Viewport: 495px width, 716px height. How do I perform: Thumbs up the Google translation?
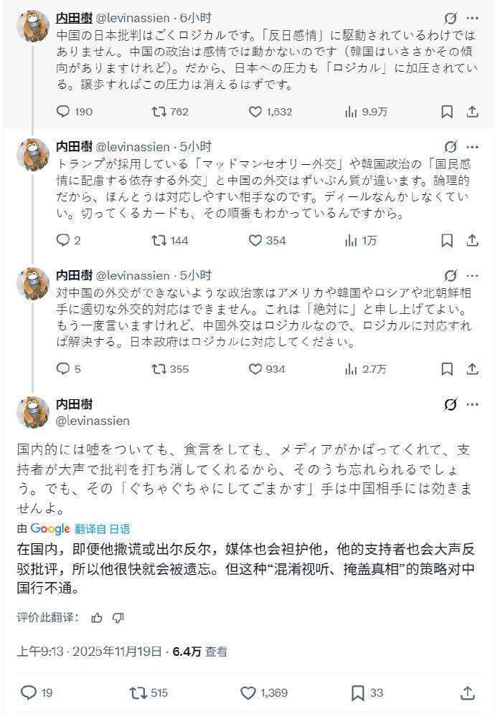pos(97,618)
